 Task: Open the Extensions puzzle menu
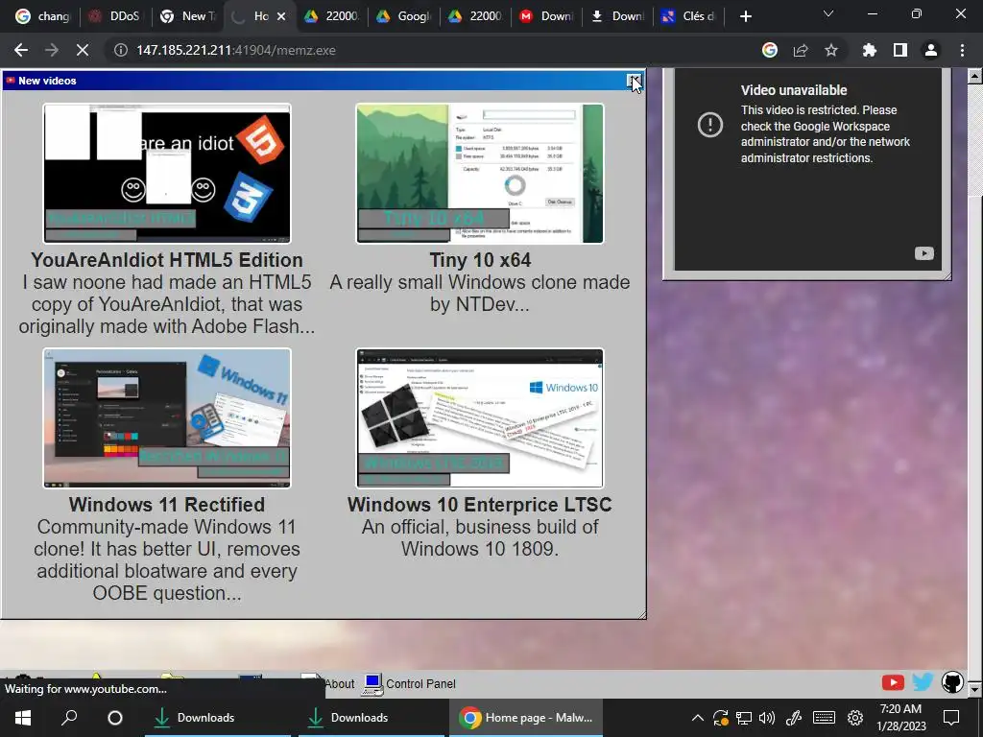pyautogui.click(x=869, y=50)
